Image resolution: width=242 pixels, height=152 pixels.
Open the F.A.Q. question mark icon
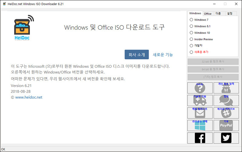[200, 88]
